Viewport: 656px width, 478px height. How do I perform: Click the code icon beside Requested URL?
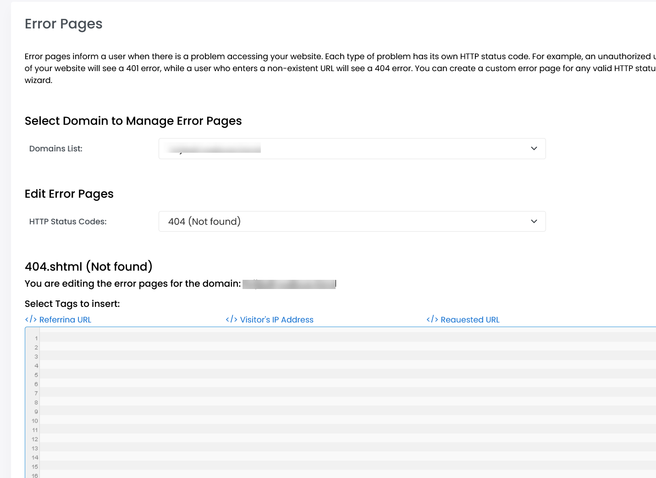click(432, 319)
